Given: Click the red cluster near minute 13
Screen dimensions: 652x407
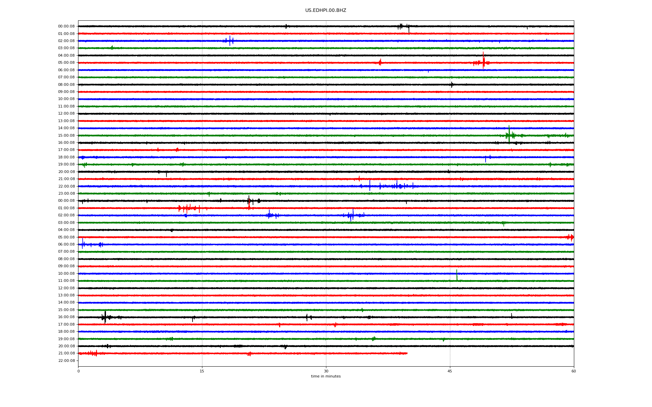Looking at the screenshot, I should (x=187, y=208).
